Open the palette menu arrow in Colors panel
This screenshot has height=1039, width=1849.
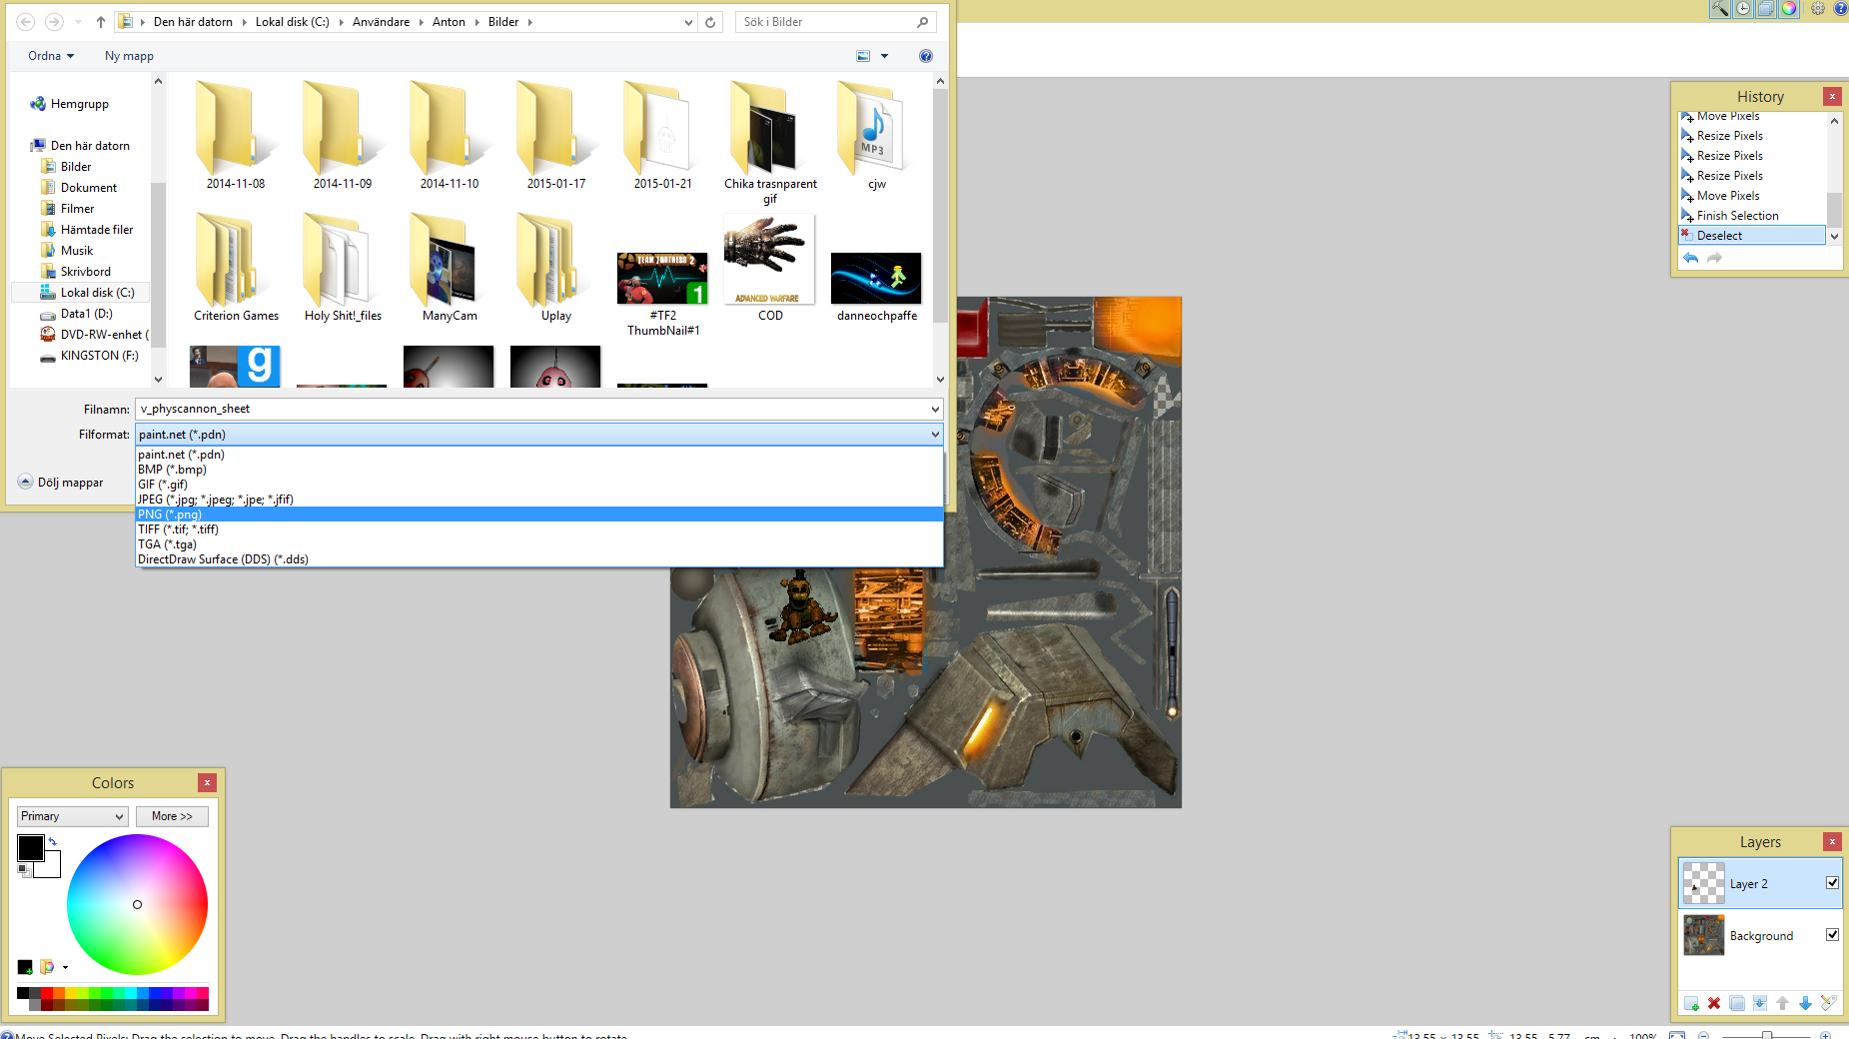[x=65, y=967]
